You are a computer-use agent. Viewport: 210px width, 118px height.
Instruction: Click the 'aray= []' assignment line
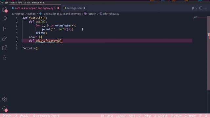tap(35, 37)
